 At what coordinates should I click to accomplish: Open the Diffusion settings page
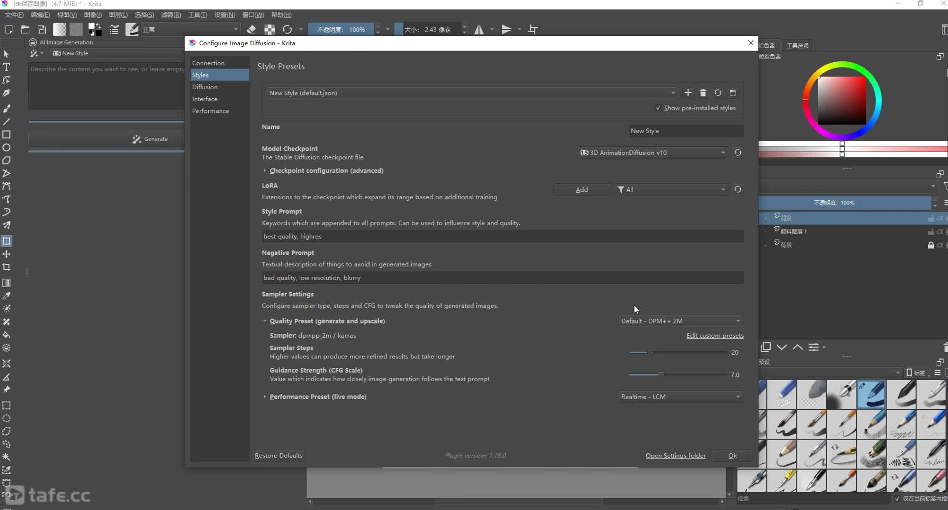tap(220, 87)
